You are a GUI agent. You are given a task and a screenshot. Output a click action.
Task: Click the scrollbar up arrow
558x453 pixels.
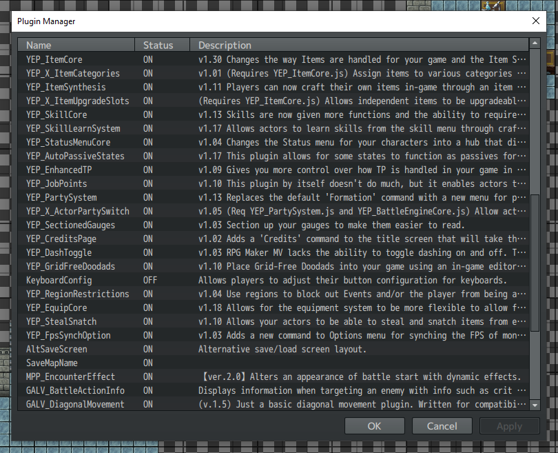click(x=535, y=43)
